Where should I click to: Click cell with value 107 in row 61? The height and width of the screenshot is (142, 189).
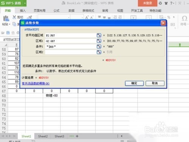[x=14, y=63]
